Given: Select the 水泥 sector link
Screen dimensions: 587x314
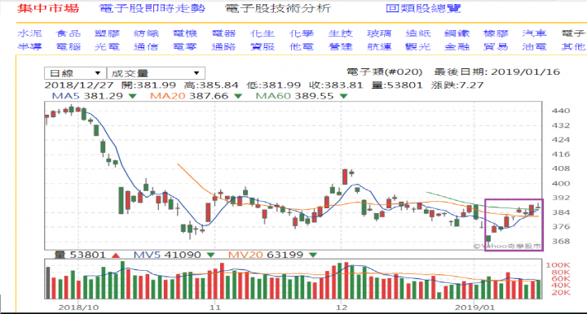Looking at the screenshot, I should click(x=29, y=33).
